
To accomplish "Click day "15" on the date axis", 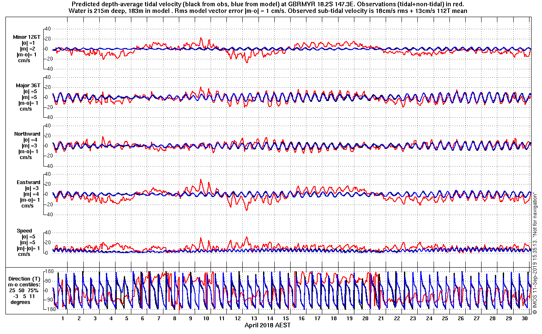I will (286, 318).
